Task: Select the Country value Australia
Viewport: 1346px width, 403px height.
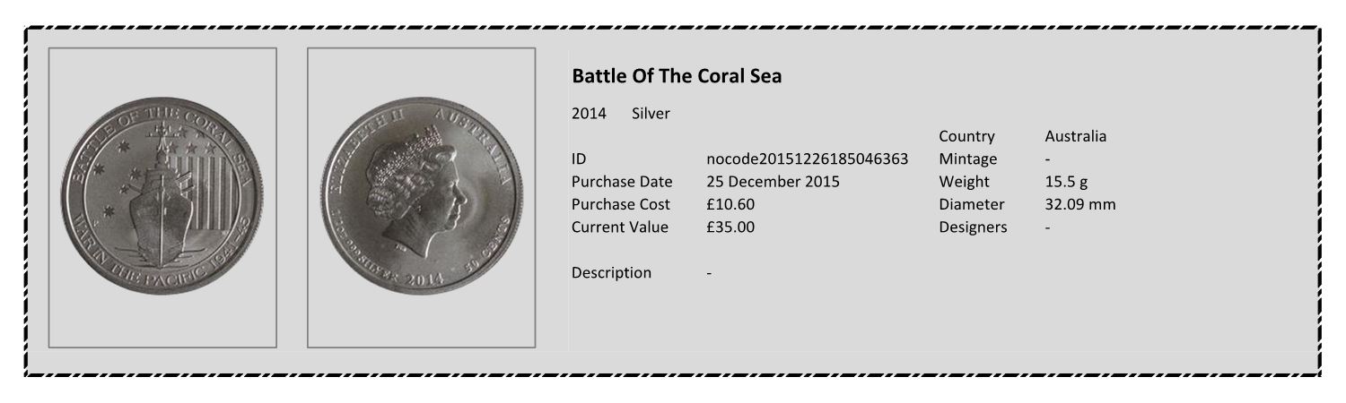Action: click(1075, 136)
